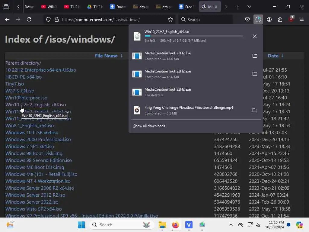Open the Firefox View tab manager icon
This screenshot has width=309, height=232.
[6, 7]
